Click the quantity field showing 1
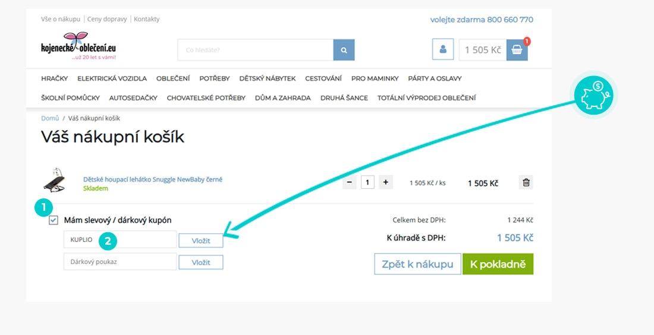 [367, 182]
